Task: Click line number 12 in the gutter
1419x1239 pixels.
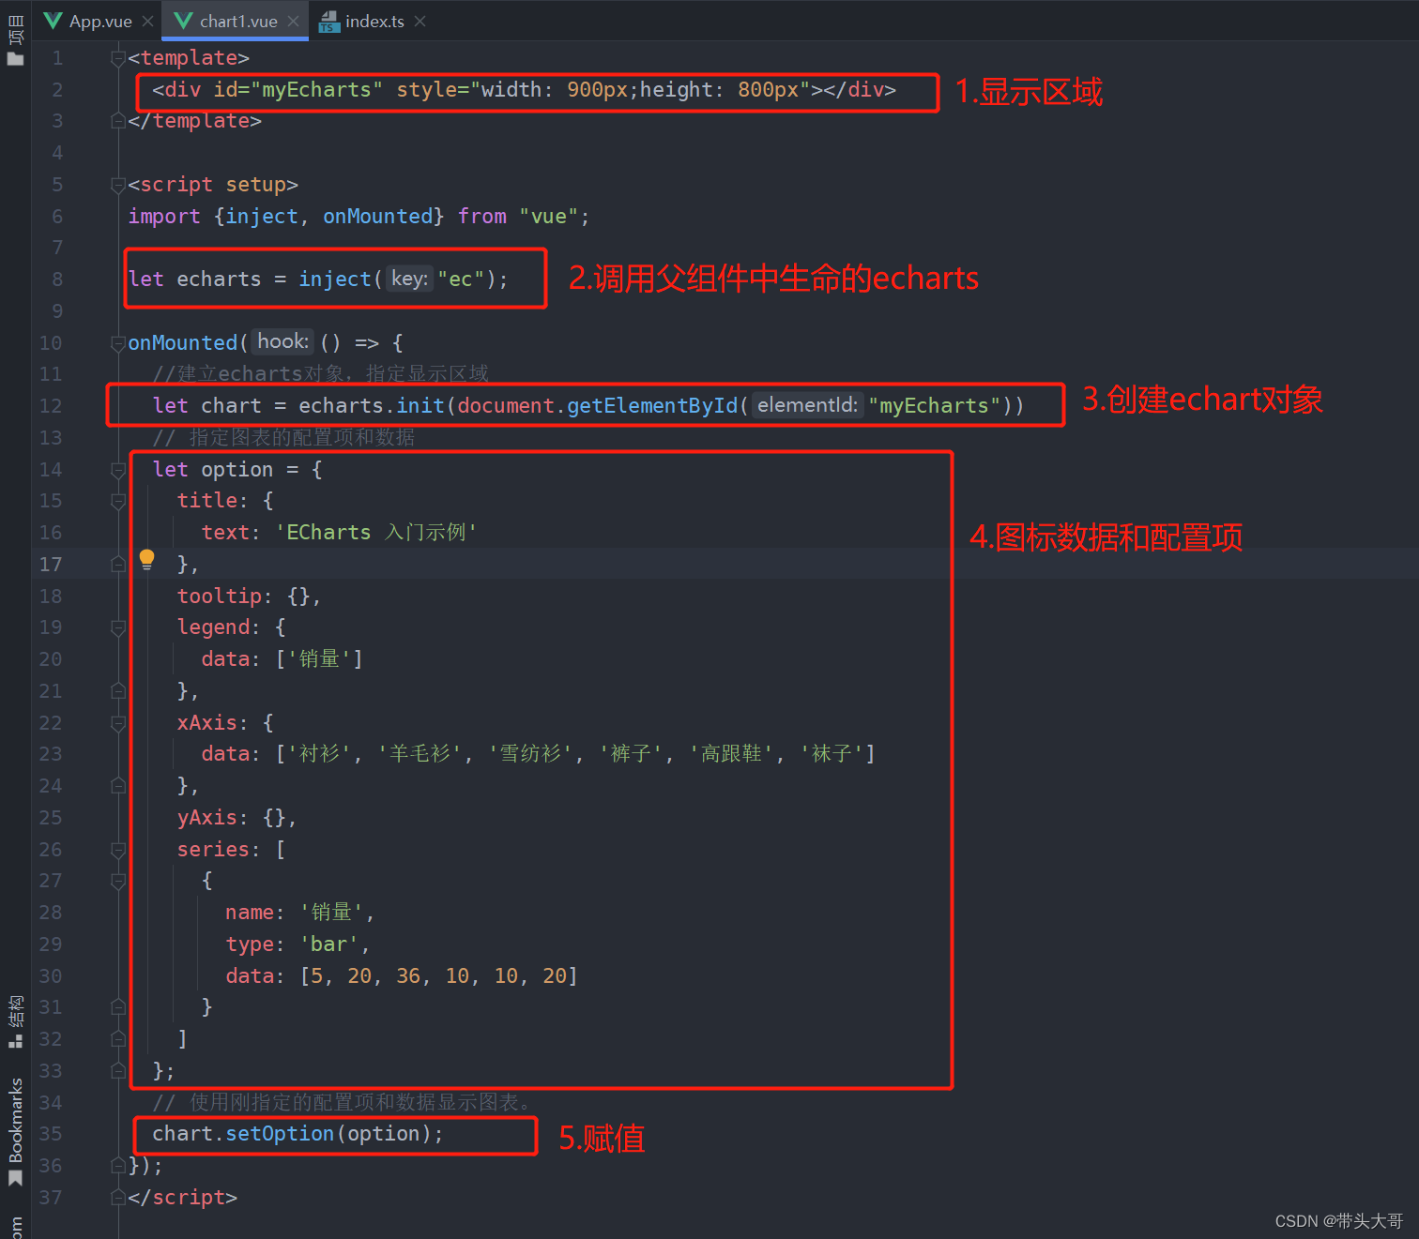Action: tap(51, 406)
